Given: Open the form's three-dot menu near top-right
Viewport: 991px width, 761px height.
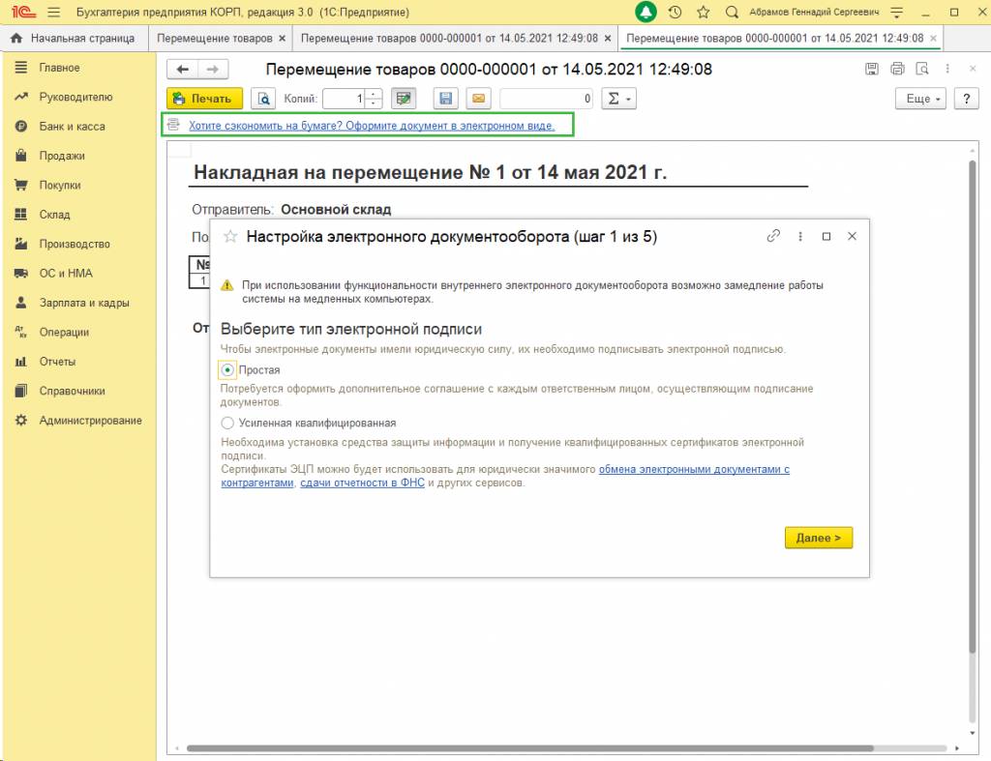Looking at the screenshot, I should tap(946, 69).
